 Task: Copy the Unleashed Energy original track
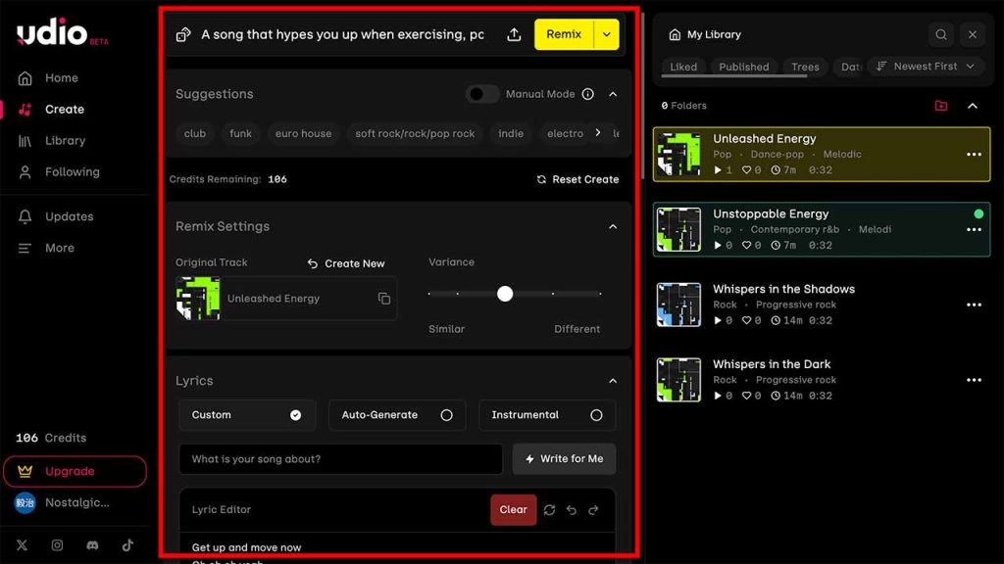384,299
